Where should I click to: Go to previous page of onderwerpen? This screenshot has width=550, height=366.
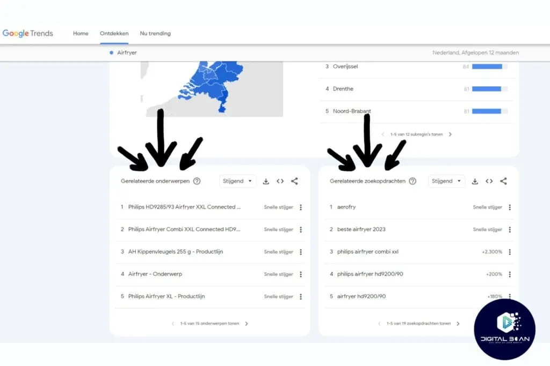point(172,324)
